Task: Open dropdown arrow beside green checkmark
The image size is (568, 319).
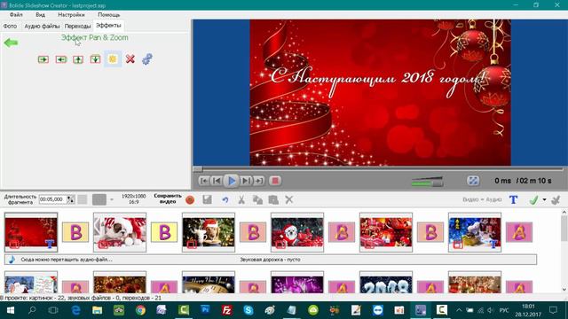Action: click(544, 199)
